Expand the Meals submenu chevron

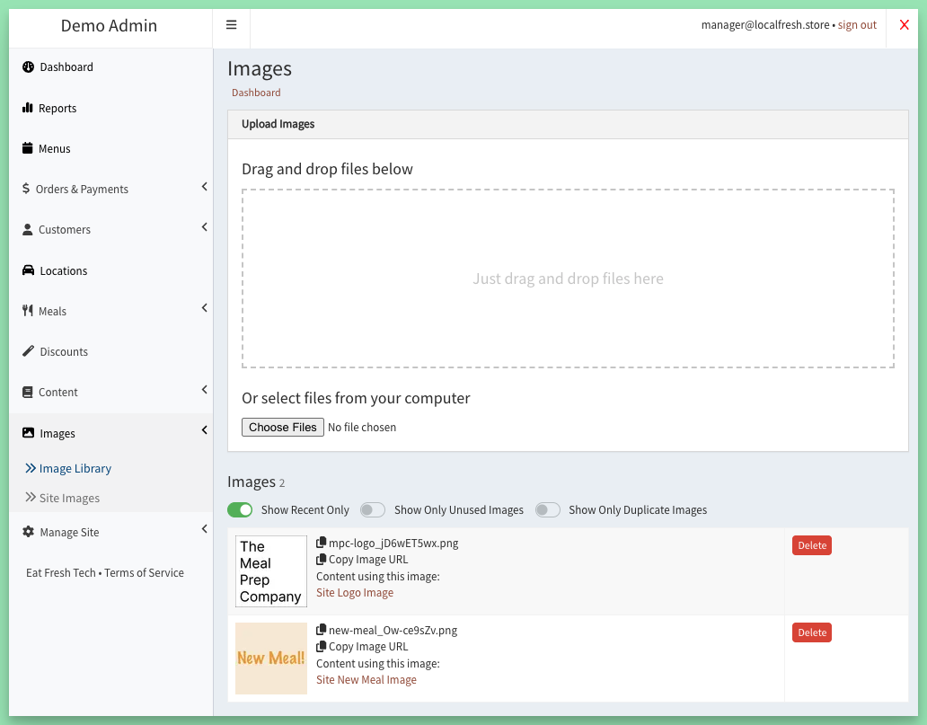pyautogui.click(x=205, y=308)
